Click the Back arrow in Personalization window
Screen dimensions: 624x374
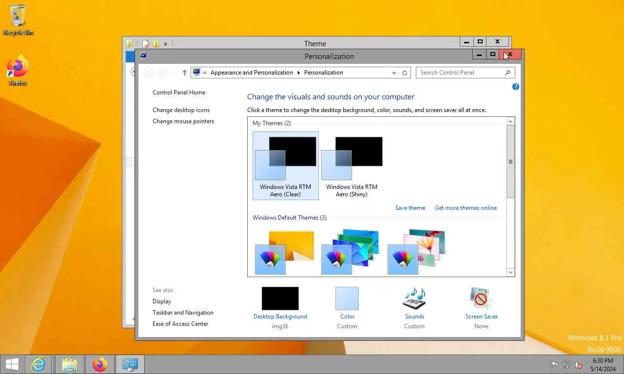click(148, 73)
